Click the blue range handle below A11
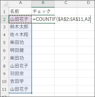Image resolution: width=95 pixels, height=97 pixels. pos(31,93)
